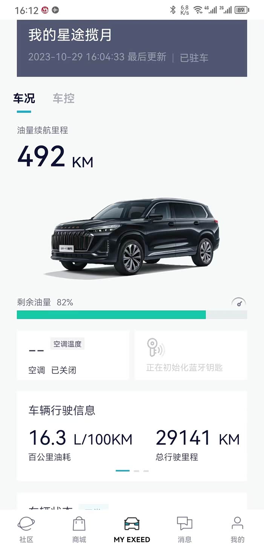Viewport: 264px width, 549px height.
Task: Select the third page dot under 车辆行驶信息
Action: (146, 471)
